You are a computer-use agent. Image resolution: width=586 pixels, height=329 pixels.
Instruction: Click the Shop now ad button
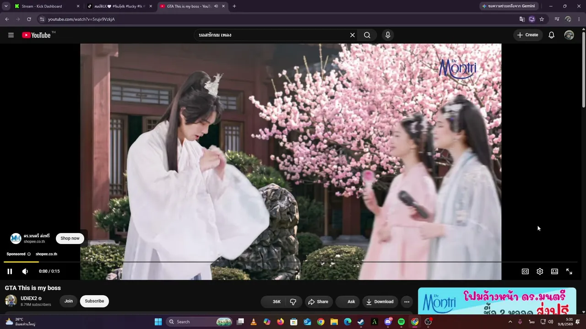point(70,238)
